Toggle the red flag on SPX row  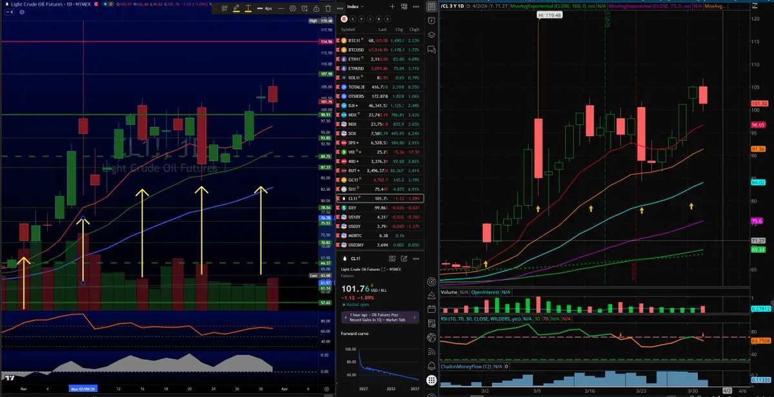(338, 141)
